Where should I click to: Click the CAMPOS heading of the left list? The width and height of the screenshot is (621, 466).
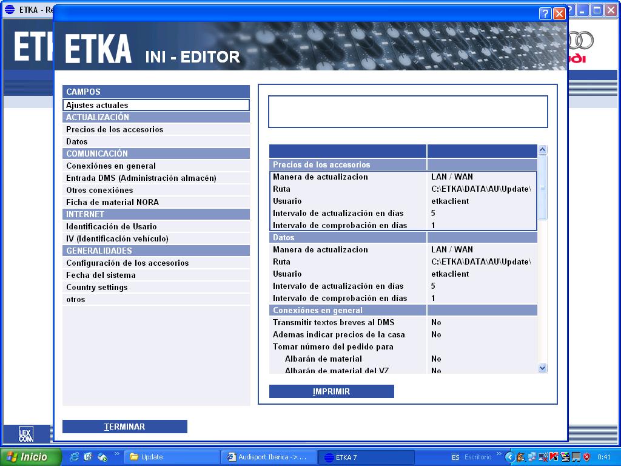pos(156,92)
